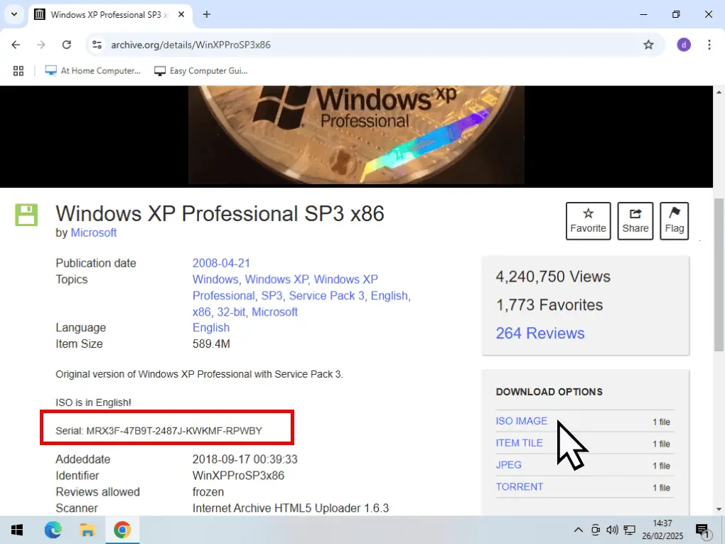Click the 4,240,750 Views text
This screenshot has width=725, height=544.
(x=553, y=277)
